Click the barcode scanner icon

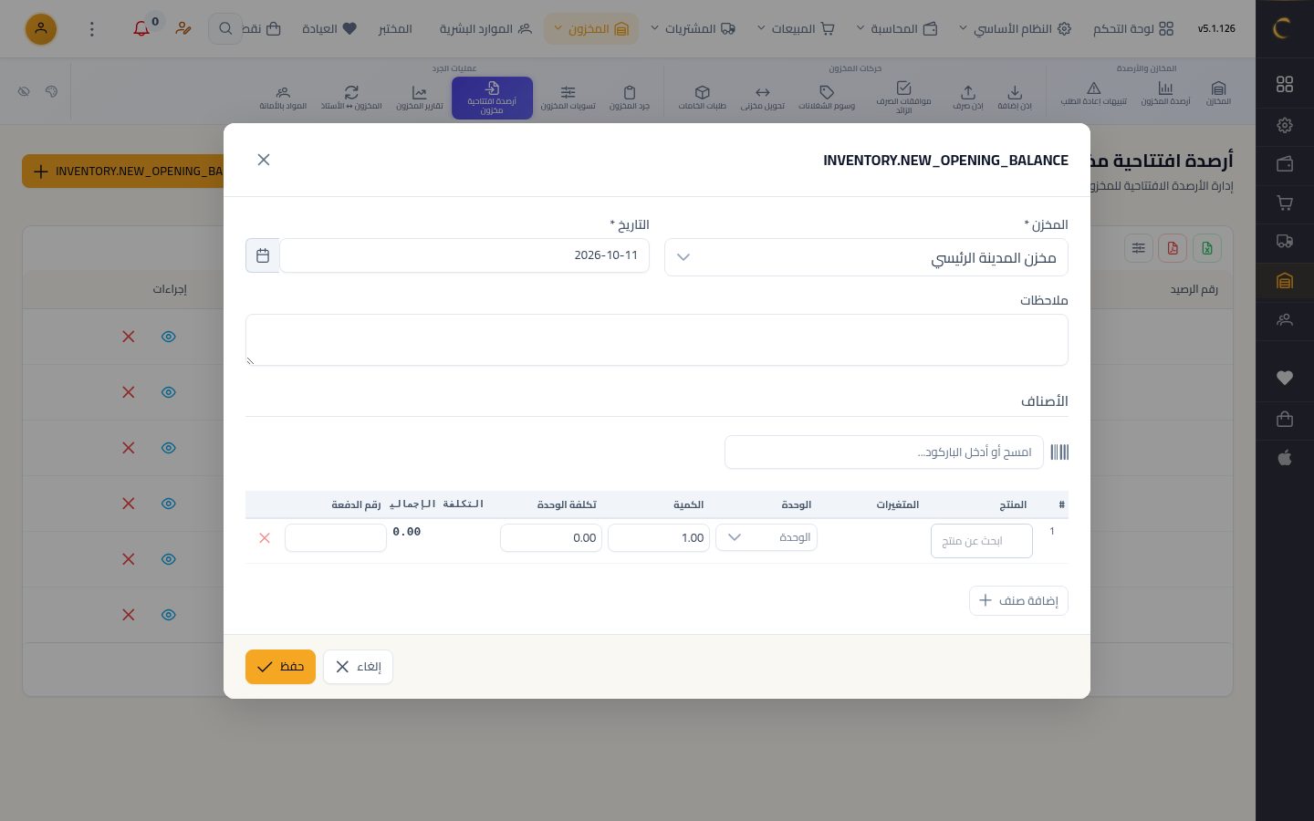(x=1059, y=452)
